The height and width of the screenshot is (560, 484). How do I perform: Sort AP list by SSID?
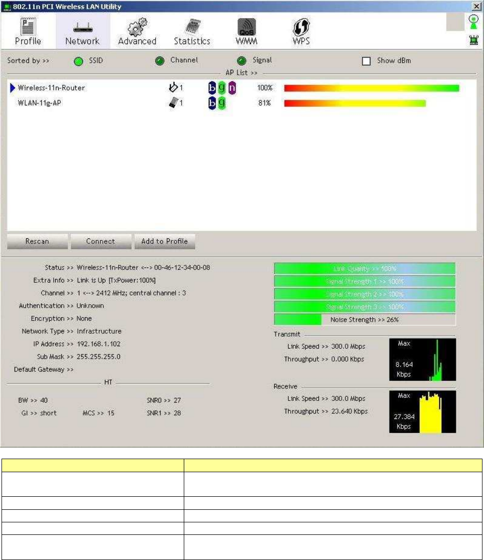tap(78, 61)
